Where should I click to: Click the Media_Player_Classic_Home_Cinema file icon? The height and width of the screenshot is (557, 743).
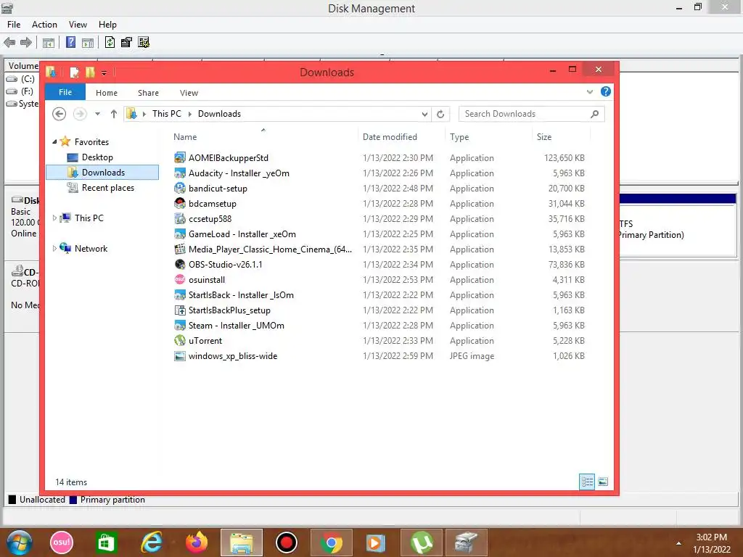(x=180, y=249)
